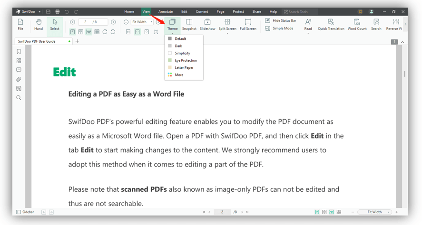Click Reverse View button
This screenshot has width=422, height=225.
[x=394, y=24]
